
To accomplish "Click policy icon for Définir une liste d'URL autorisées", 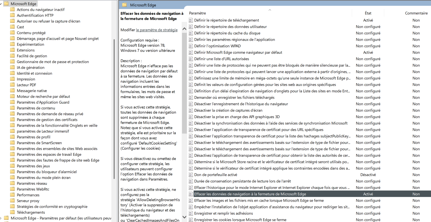I will (191, 59).
